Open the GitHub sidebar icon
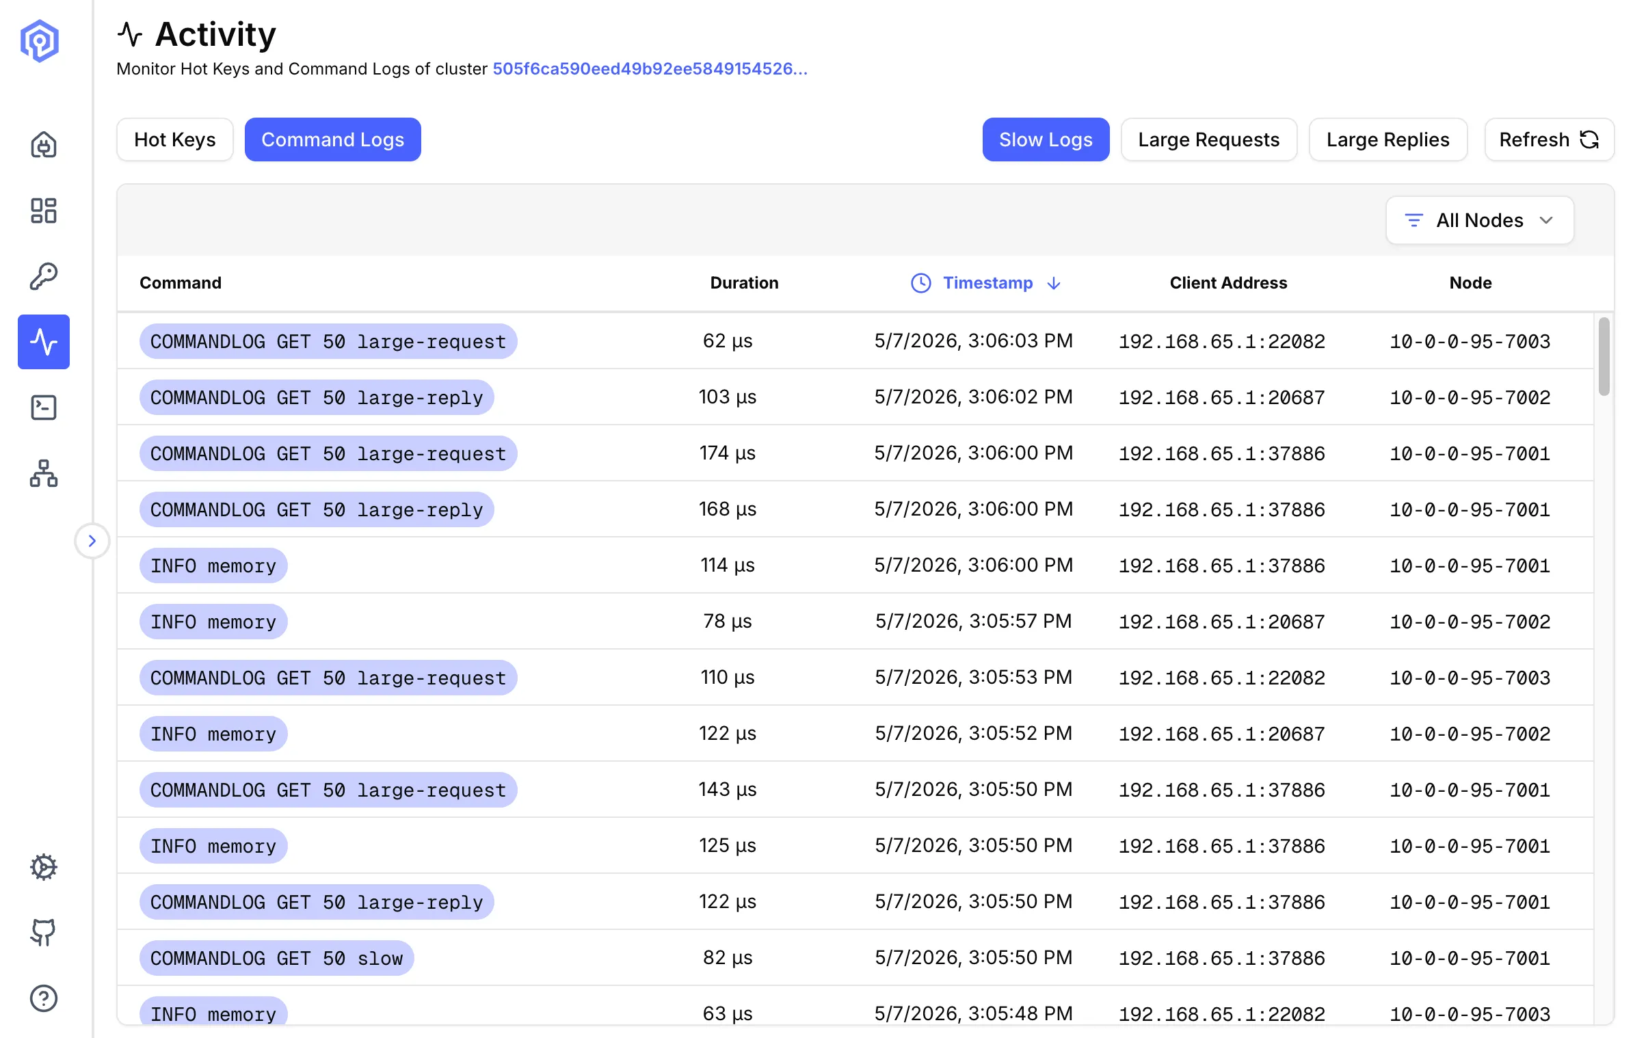This screenshot has width=1633, height=1038. (44, 933)
